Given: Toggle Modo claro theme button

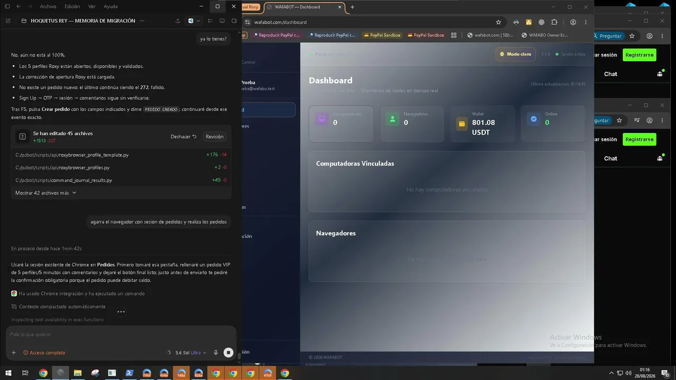Looking at the screenshot, I should tap(515, 54).
